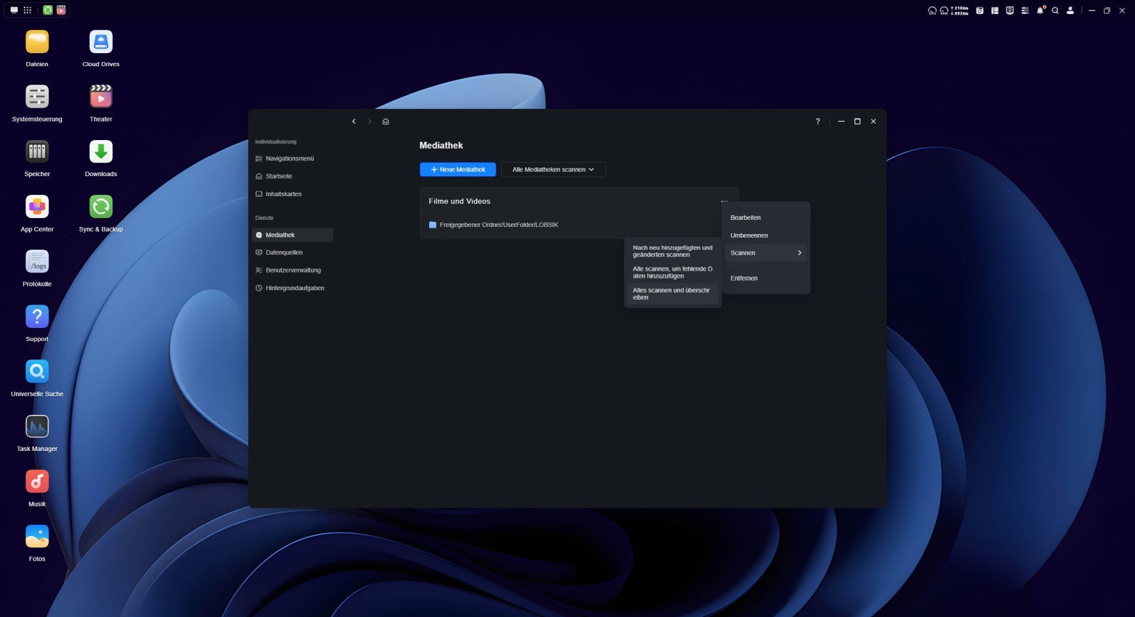Click the back navigation arrow
The width and height of the screenshot is (1135, 617).
[354, 122]
